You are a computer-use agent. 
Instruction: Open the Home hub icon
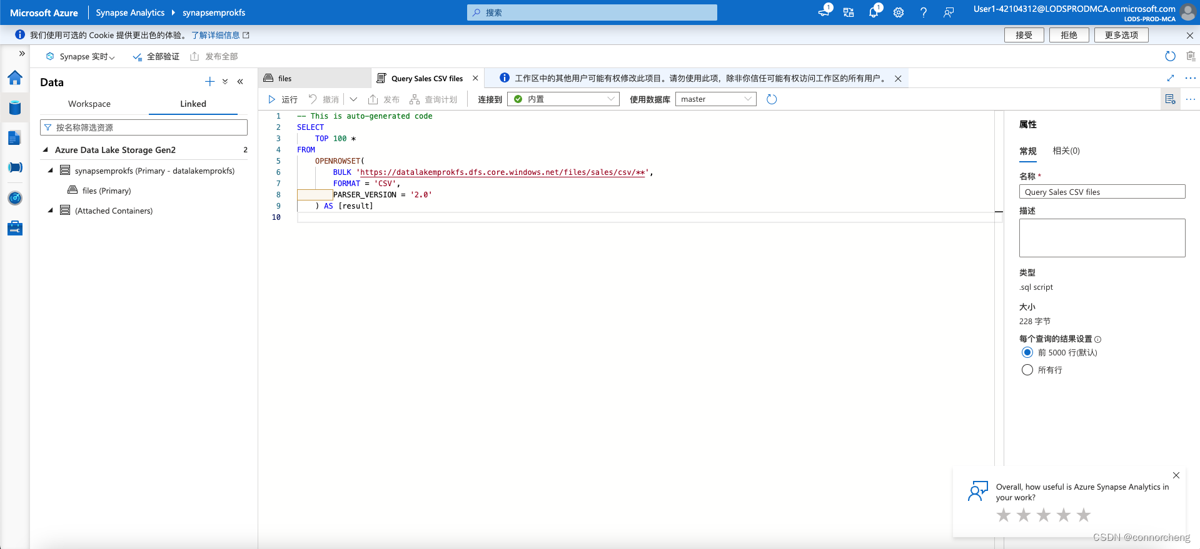tap(15, 78)
